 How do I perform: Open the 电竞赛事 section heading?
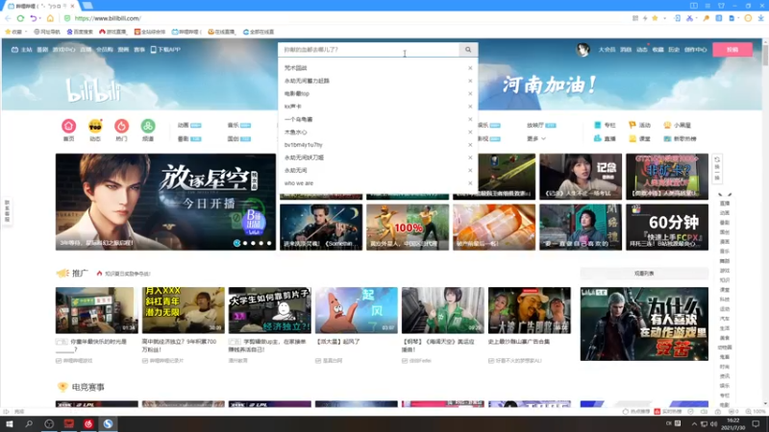[x=87, y=387]
